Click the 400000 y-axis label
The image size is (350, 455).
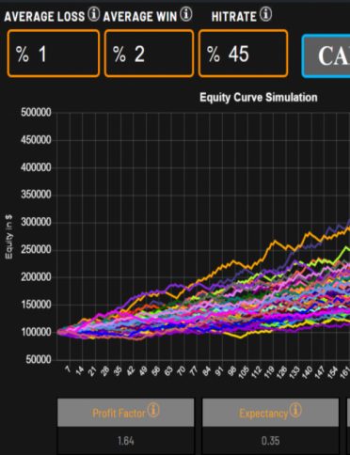(x=36, y=167)
